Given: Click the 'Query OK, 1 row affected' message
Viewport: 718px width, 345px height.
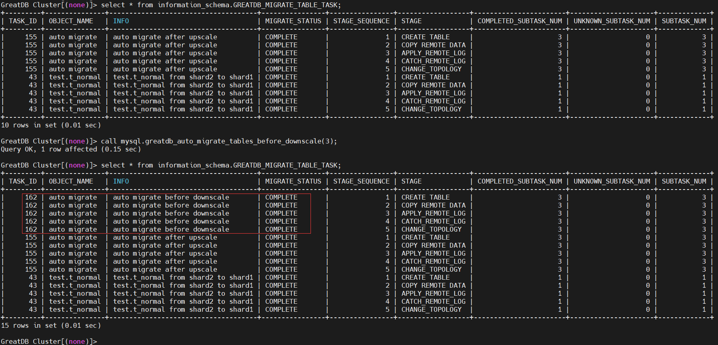Looking at the screenshot, I should click(x=71, y=149).
